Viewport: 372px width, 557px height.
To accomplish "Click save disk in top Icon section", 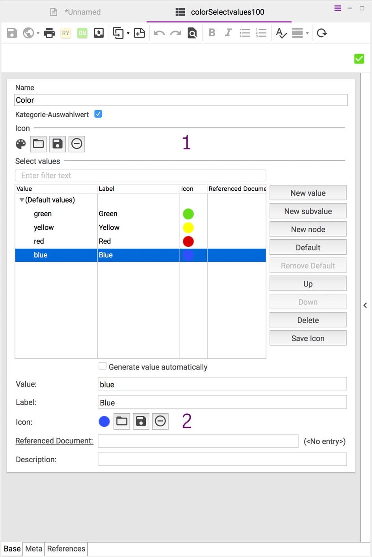I will (x=58, y=144).
